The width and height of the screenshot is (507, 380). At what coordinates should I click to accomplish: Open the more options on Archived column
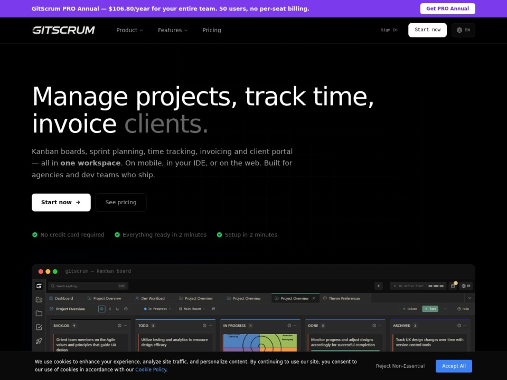pos(465,326)
